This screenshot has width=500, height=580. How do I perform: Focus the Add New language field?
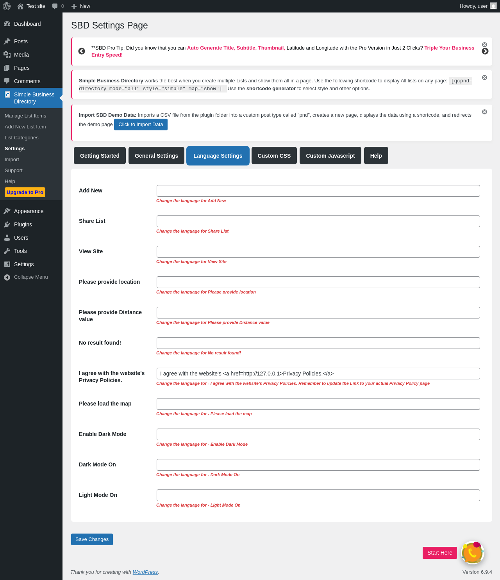318,191
